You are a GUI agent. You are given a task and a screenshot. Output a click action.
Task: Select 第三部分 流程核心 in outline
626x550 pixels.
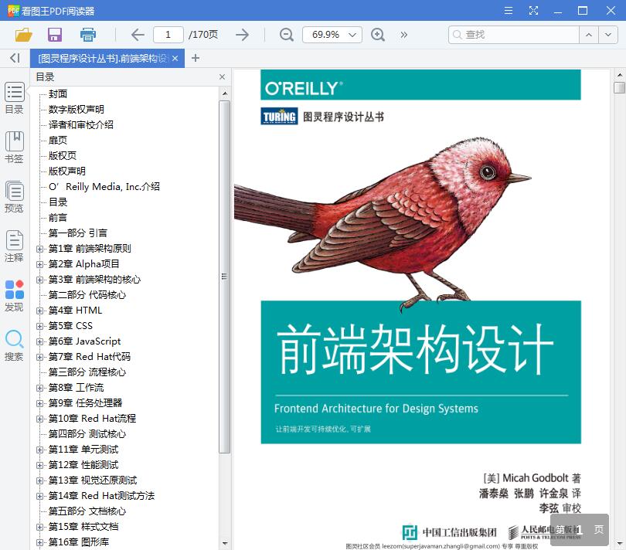[87, 372]
